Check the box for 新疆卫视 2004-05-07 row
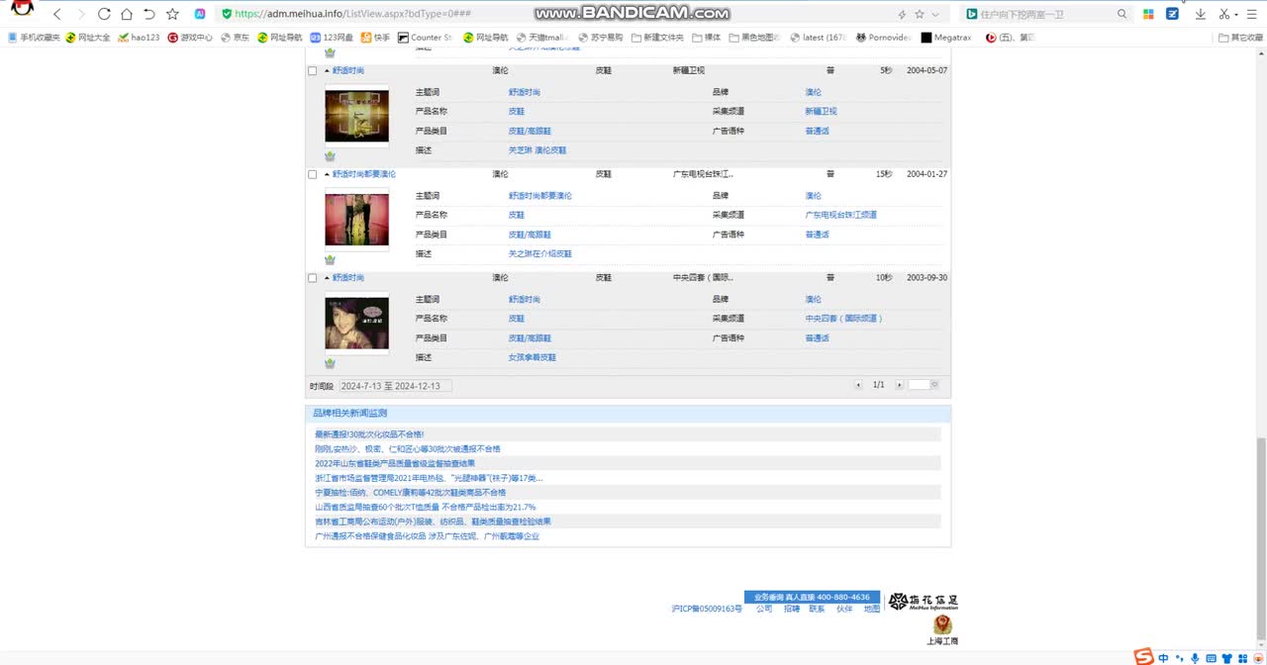The image size is (1267, 665). click(x=313, y=71)
